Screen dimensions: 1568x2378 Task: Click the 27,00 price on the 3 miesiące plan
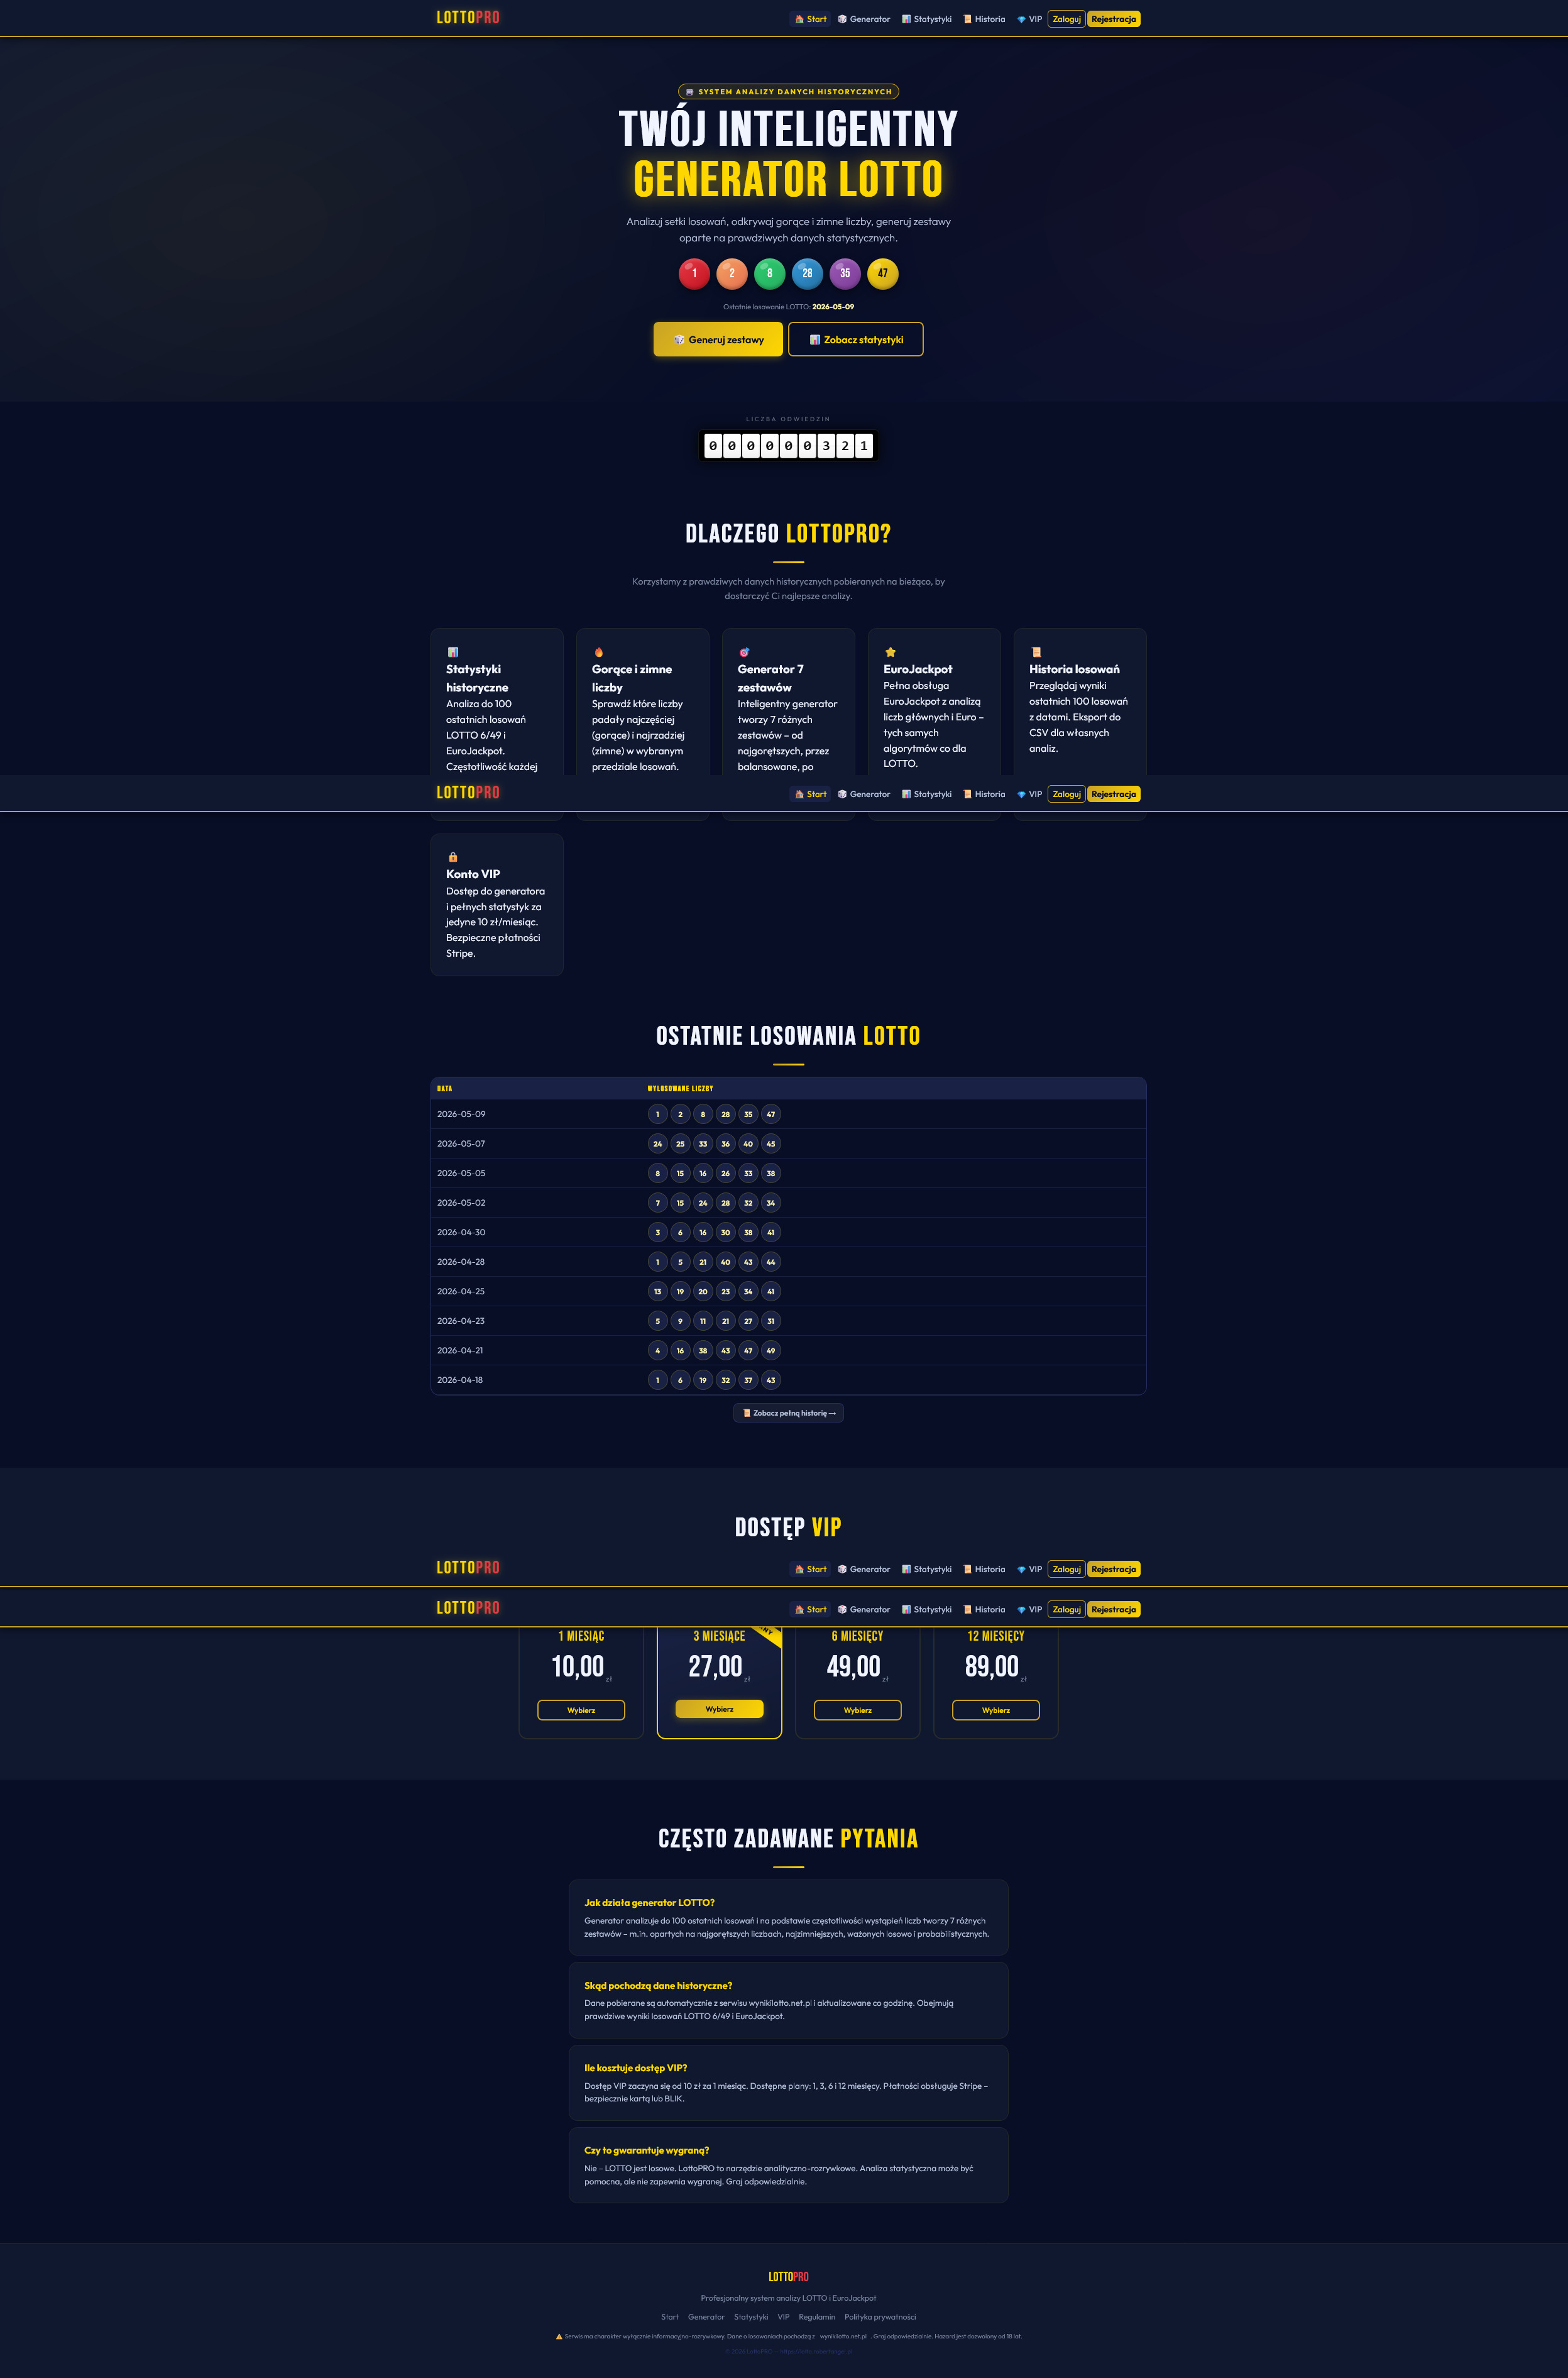(715, 1666)
